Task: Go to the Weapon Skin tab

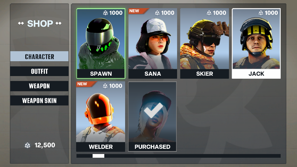Action: tap(39, 101)
